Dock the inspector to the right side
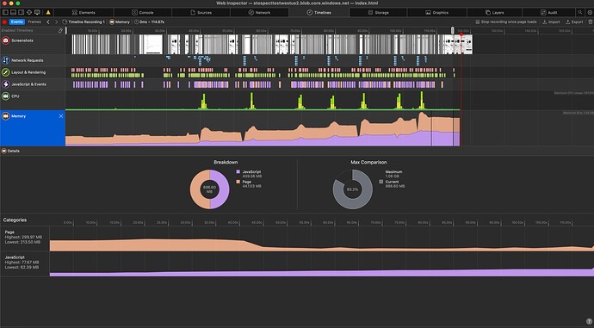 coord(22,12)
